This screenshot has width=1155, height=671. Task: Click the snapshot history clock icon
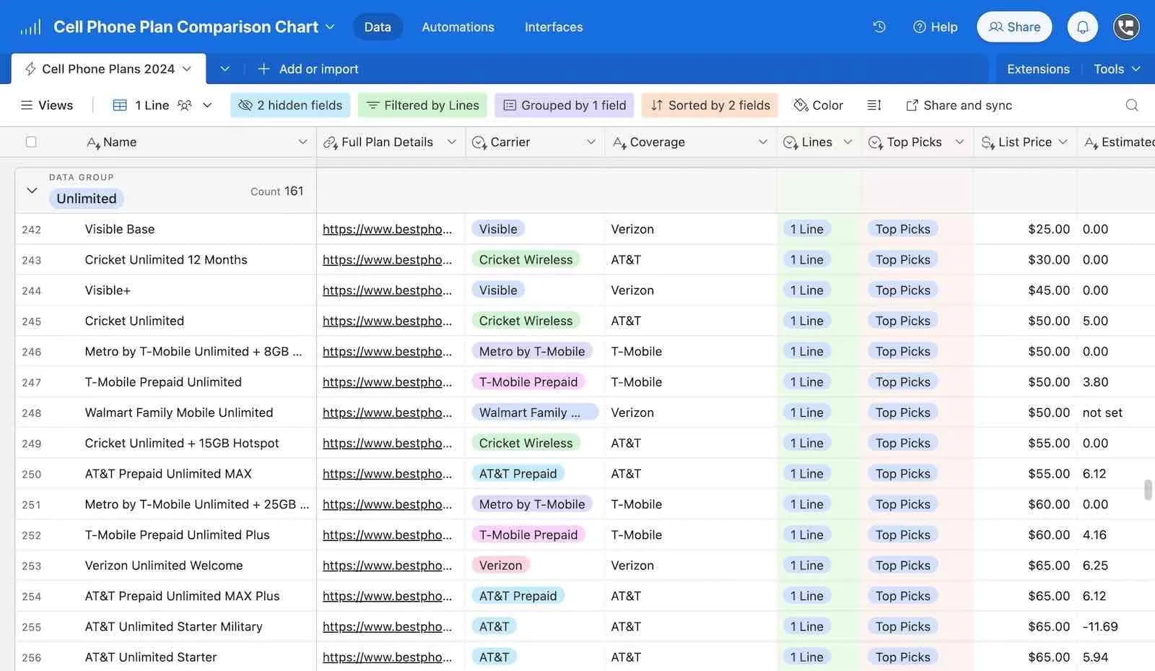coord(879,27)
